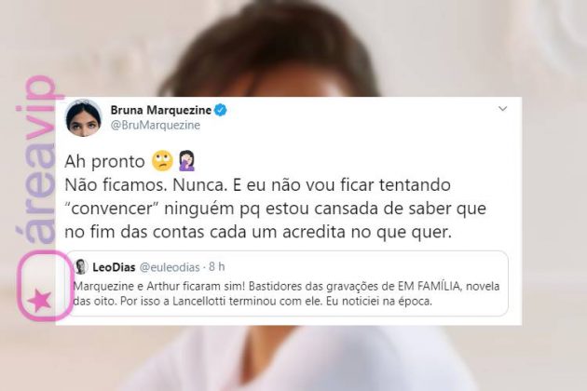587x391 pixels.
Task: Open the 8 h timestamp
Action: tap(217, 267)
